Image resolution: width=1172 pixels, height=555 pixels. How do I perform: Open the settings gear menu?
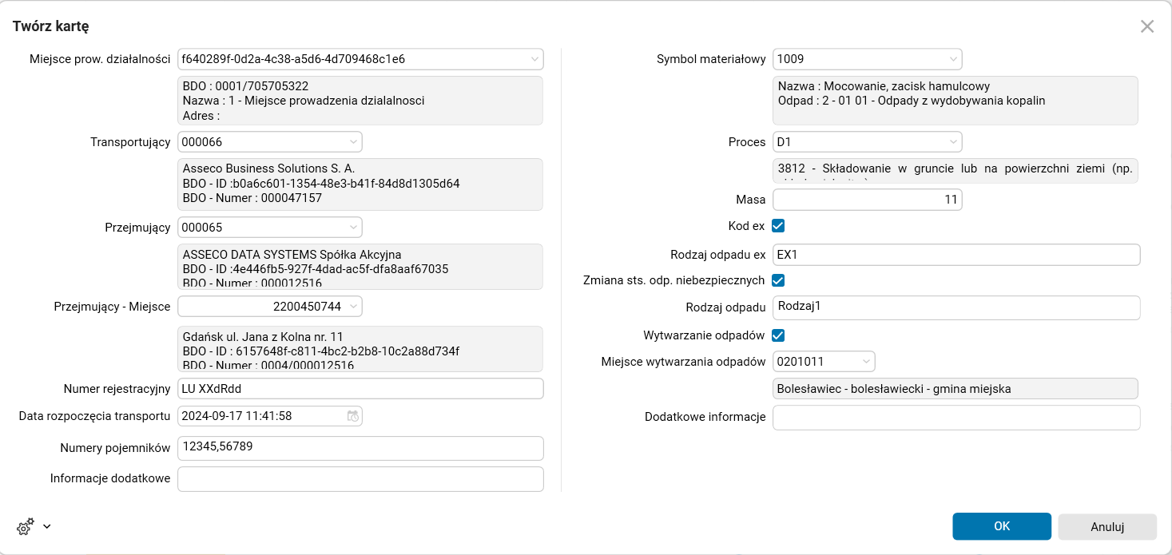pyautogui.click(x=23, y=526)
